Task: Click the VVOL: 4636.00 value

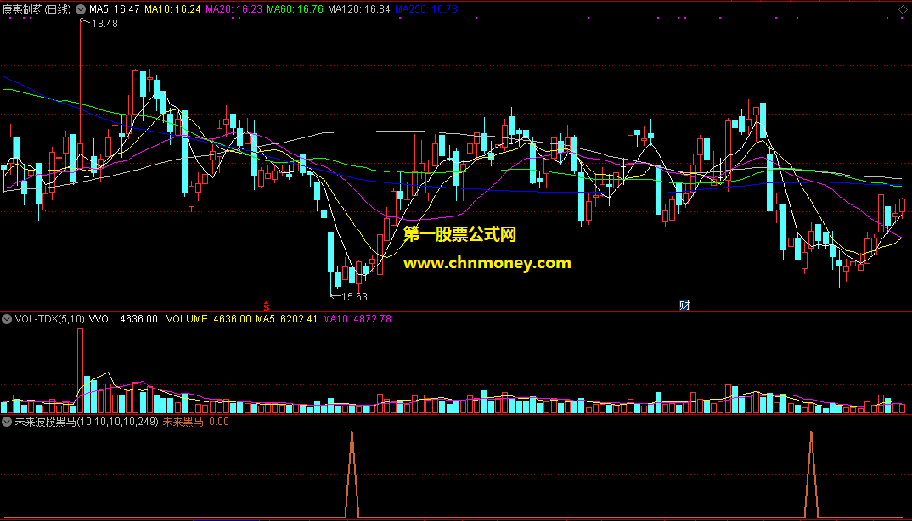Action: 123,319
